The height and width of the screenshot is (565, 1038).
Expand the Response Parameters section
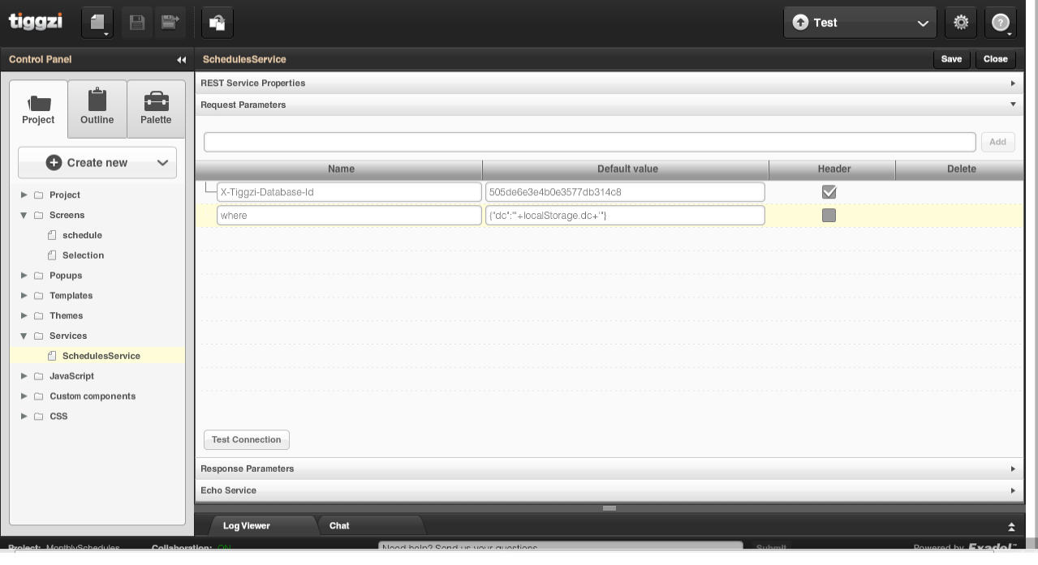tap(609, 469)
